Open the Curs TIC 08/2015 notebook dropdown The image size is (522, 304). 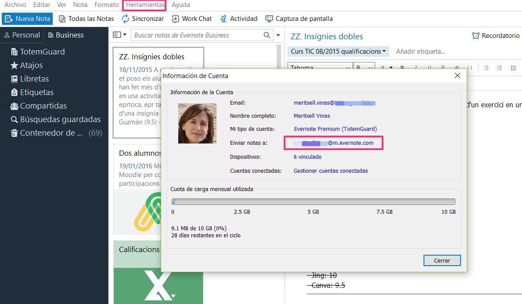[338, 51]
